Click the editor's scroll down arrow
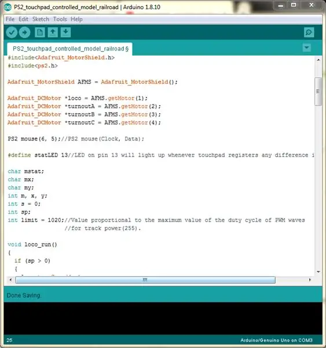The width and height of the screenshot is (326, 348). [x=318, y=271]
